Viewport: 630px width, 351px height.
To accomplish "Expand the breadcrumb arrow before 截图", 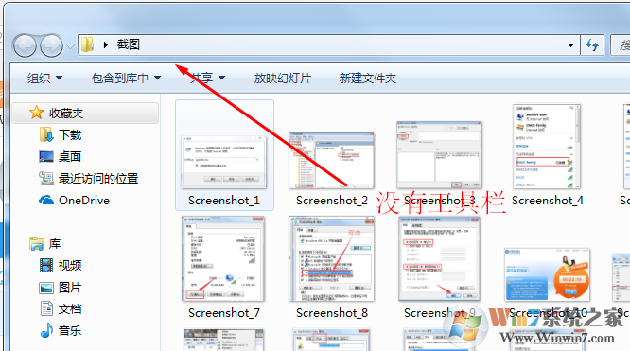I will (x=106, y=44).
